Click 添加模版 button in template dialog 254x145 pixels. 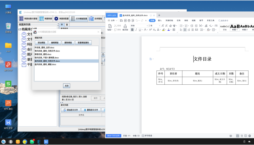(41, 43)
